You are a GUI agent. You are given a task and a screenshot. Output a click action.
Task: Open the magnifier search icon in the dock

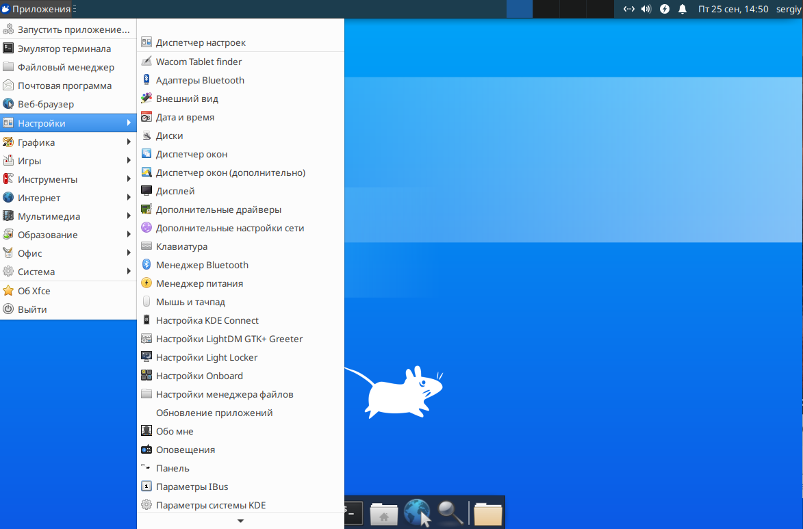[x=450, y=513]
